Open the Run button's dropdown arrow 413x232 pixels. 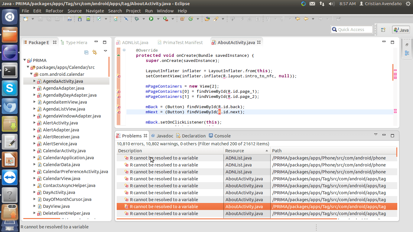click(158, 19)
